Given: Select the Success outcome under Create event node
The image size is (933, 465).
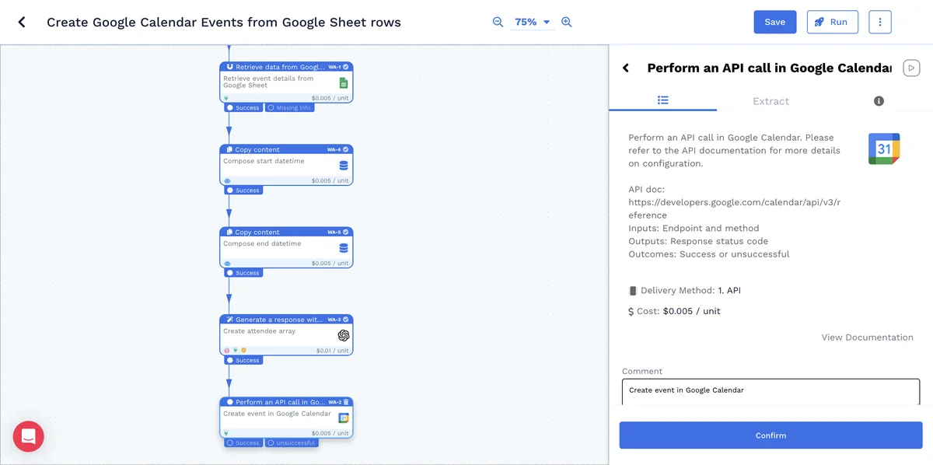Looking at the screenshot, I should tap(243, 443).
